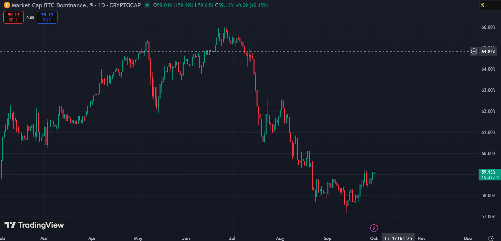501x241 pixels.
Task: Open the purple lightning event marker
Action: point(374,228)
